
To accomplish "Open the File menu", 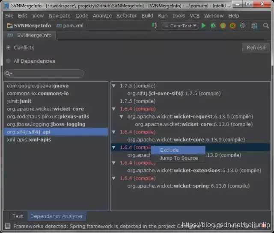I will 9,16.
